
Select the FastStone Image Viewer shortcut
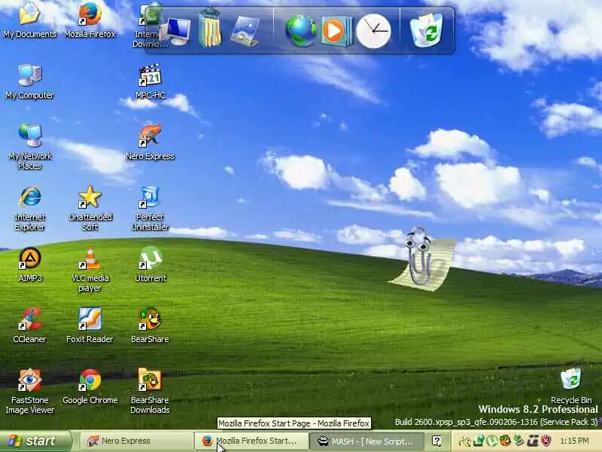(29, 391)
